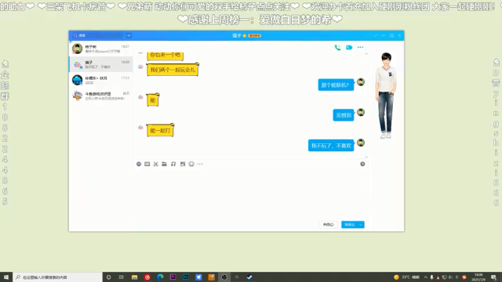Click the sender avatar beside "没想到" message
The height and width of the screenshot is (282, 502).
point(361,112)
